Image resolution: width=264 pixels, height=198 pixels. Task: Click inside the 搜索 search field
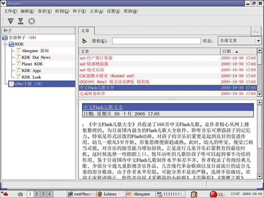click(156, 41)
